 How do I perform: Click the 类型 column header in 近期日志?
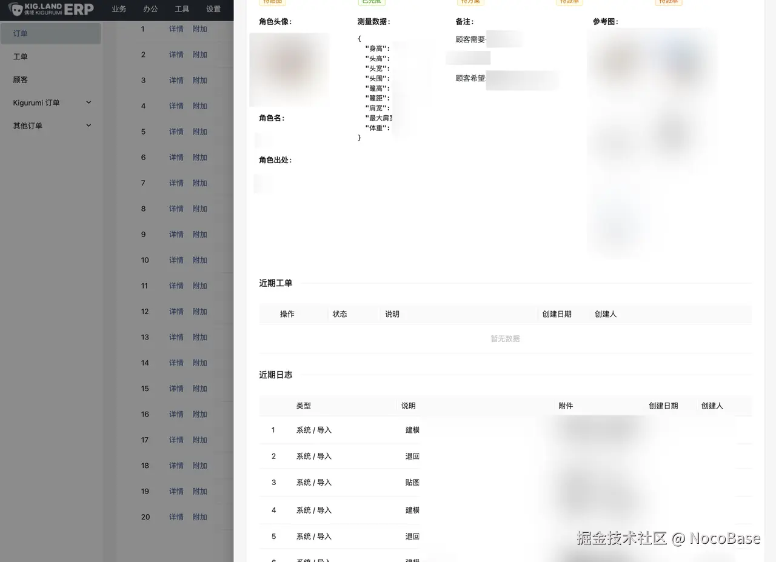[x=304, y=406]
